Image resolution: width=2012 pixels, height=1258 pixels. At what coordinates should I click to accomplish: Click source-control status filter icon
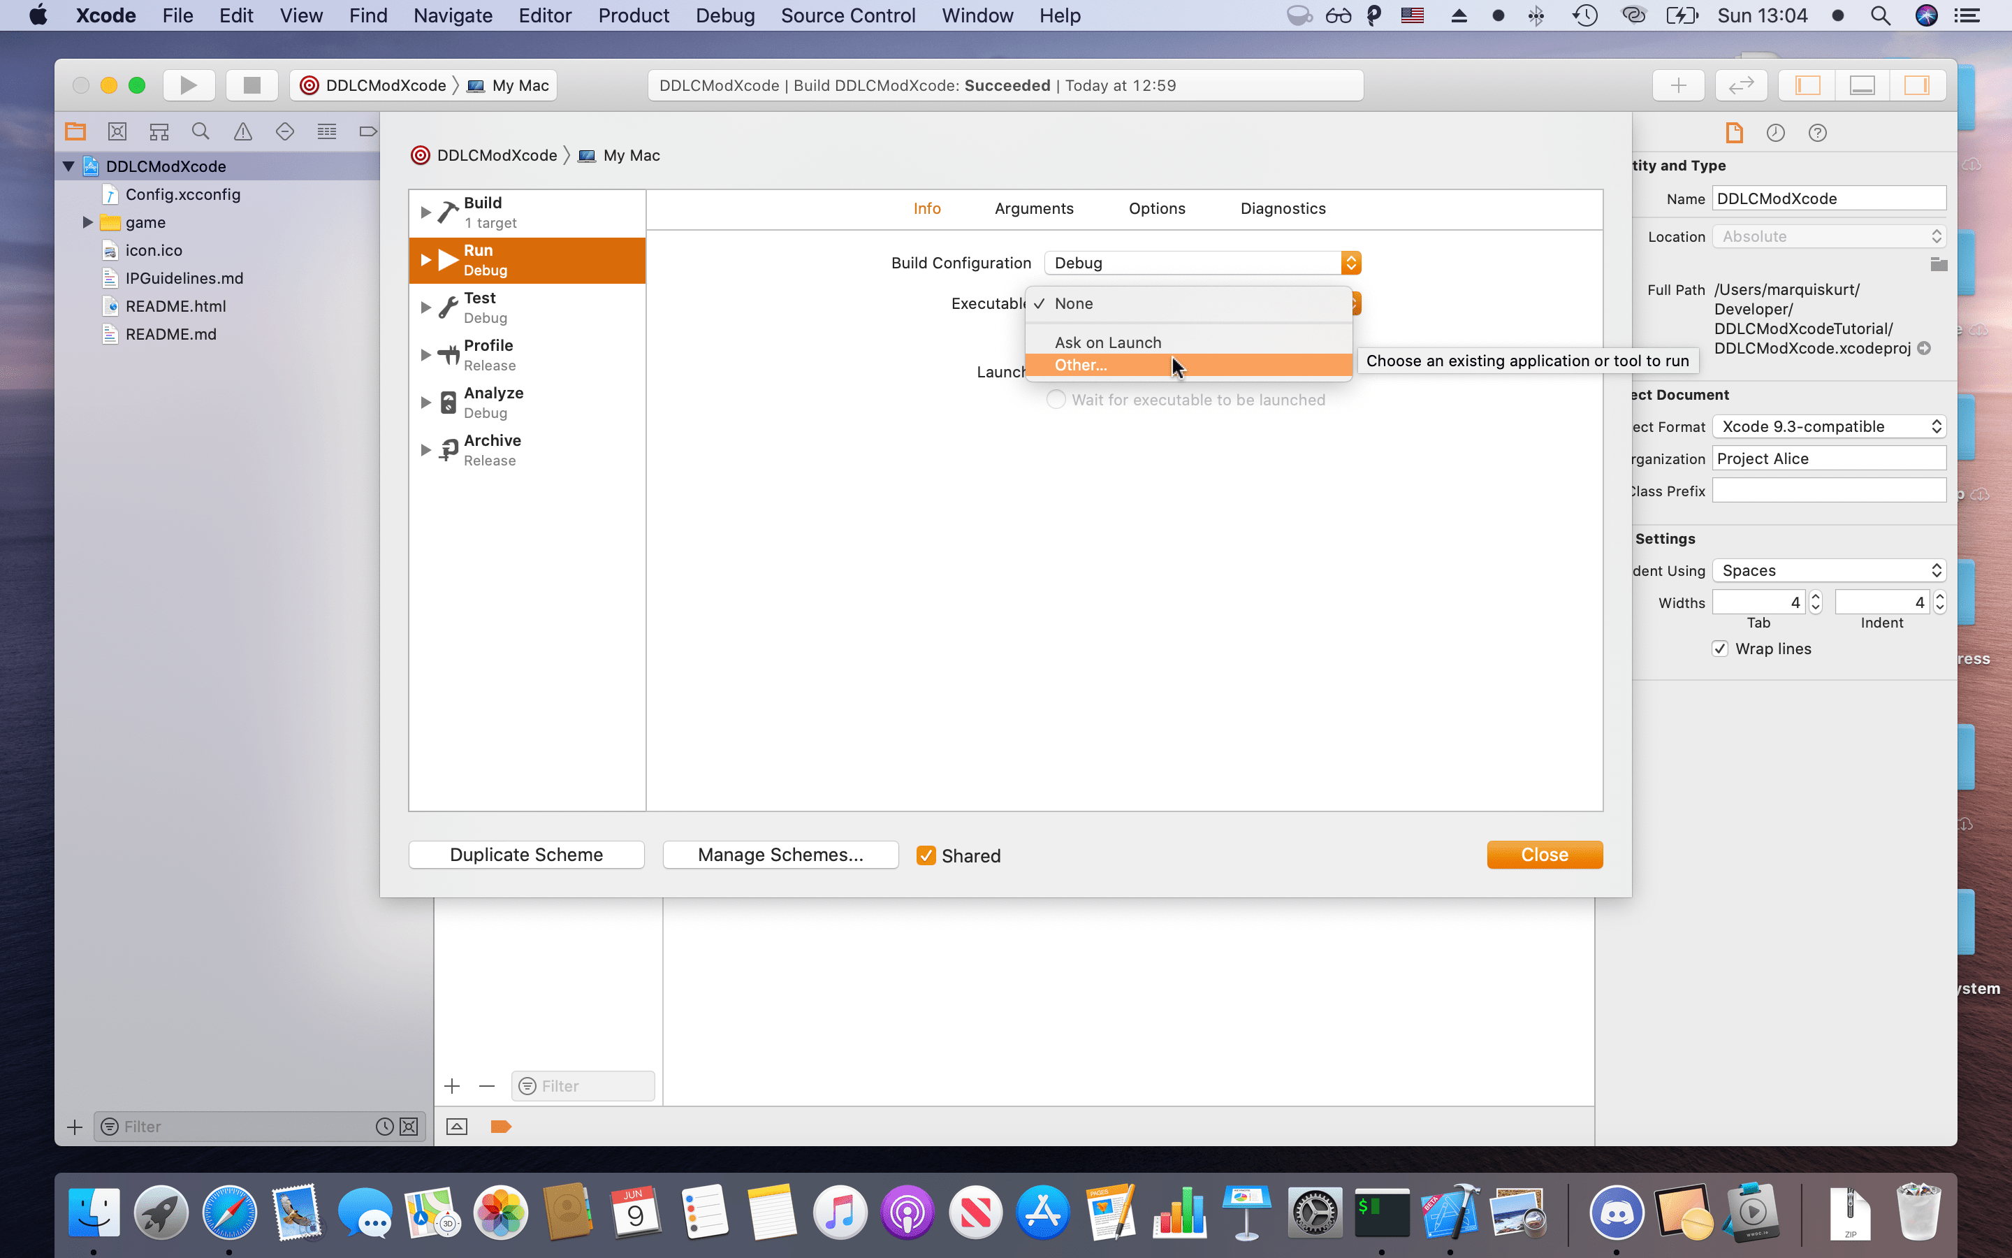click(x=408, y=1127)
